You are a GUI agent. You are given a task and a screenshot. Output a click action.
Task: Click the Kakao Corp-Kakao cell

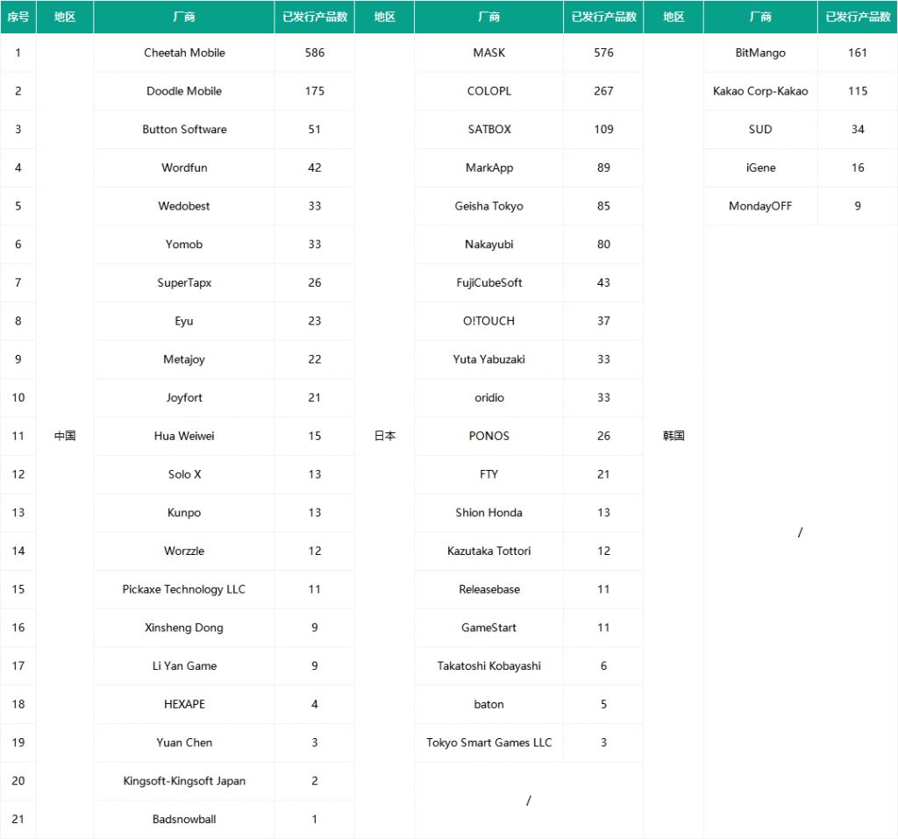click(x=760, y=91)
